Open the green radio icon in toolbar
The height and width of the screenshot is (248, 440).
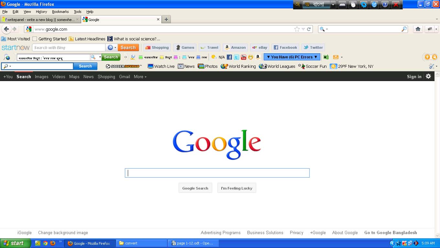pos(326,57)
